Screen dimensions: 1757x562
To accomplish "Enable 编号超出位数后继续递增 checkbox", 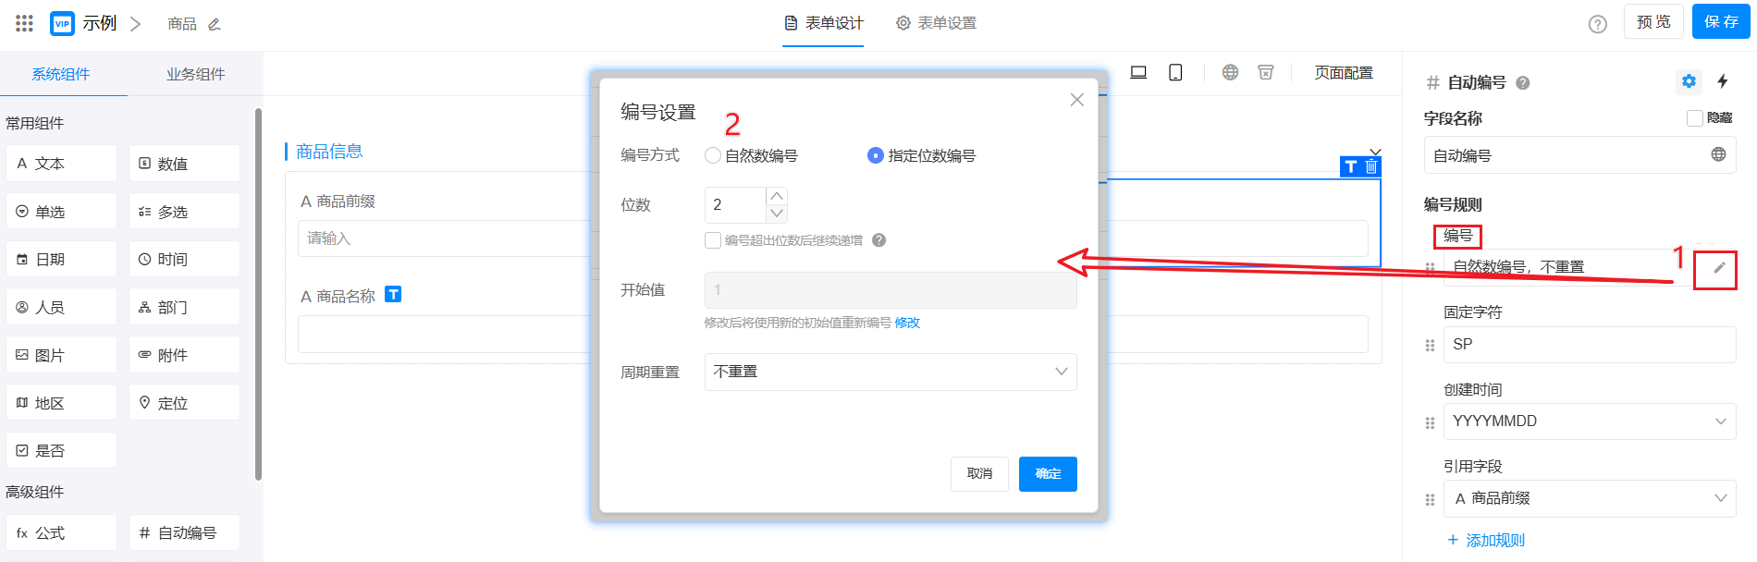I will pyautogui.click(x=713, y=240).
